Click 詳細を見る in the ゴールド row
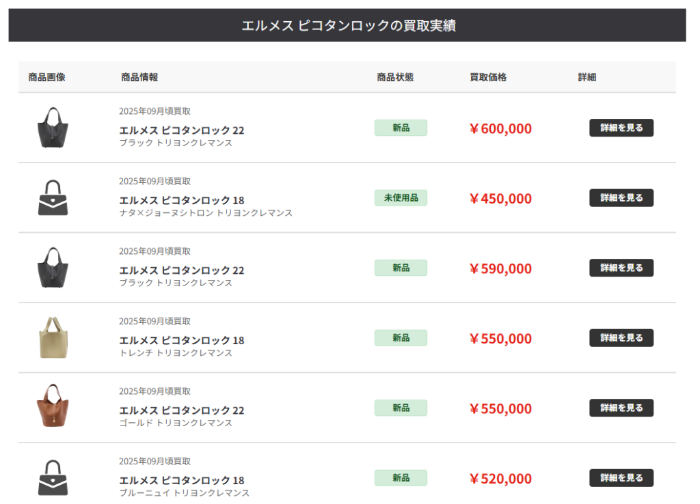This screenshot has height=504, width=700. coord(621,408)
